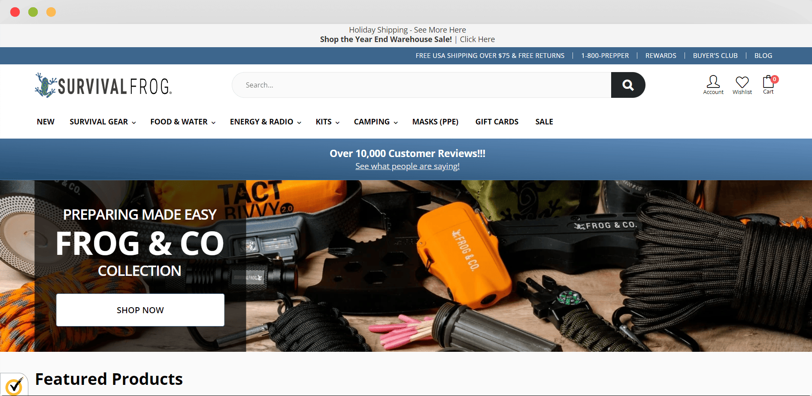Click the magnifying glass search button
The image size is (812, 396).
pos(628,85)
